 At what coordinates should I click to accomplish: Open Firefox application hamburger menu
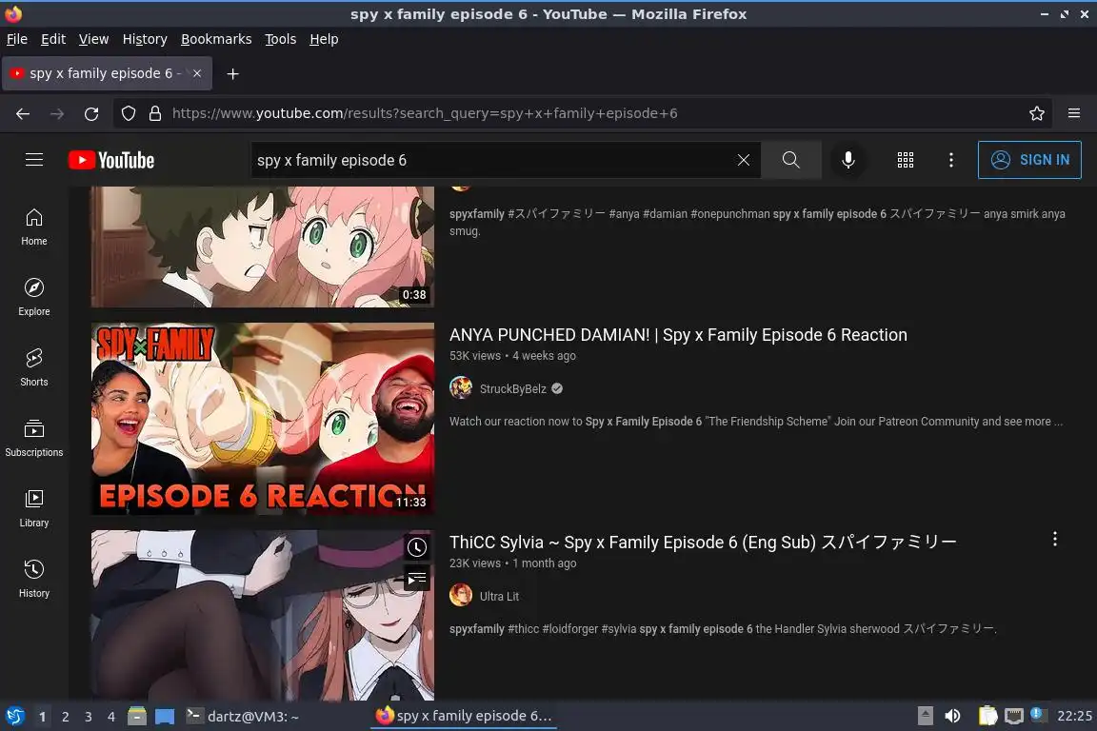(x=1074, y=113)
